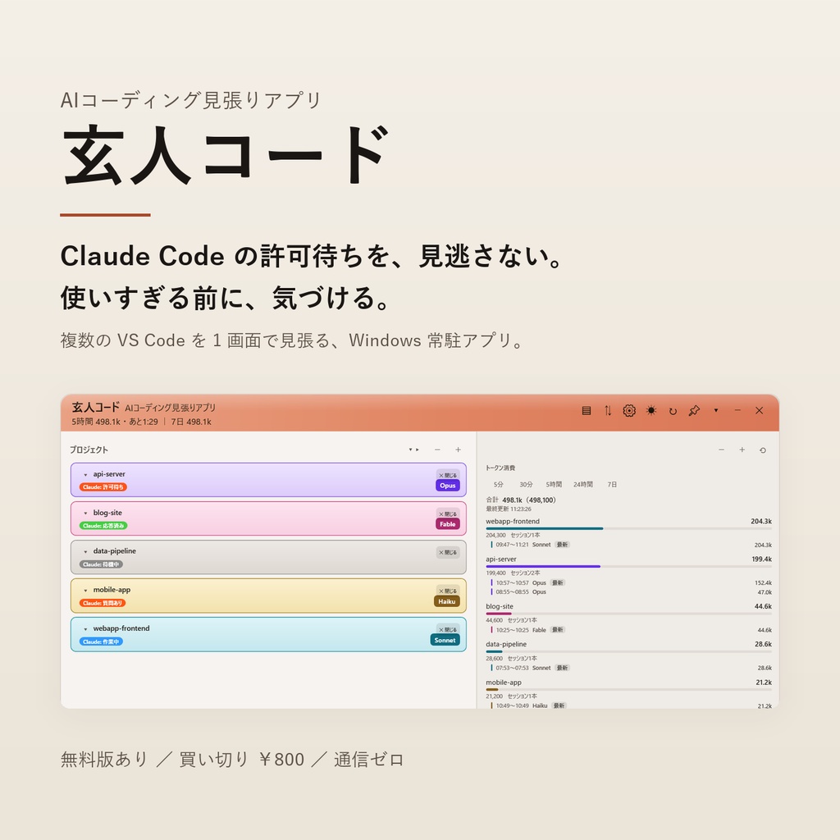Select the 5分 time range tab

pyautogui.click(x=499, y=484)
